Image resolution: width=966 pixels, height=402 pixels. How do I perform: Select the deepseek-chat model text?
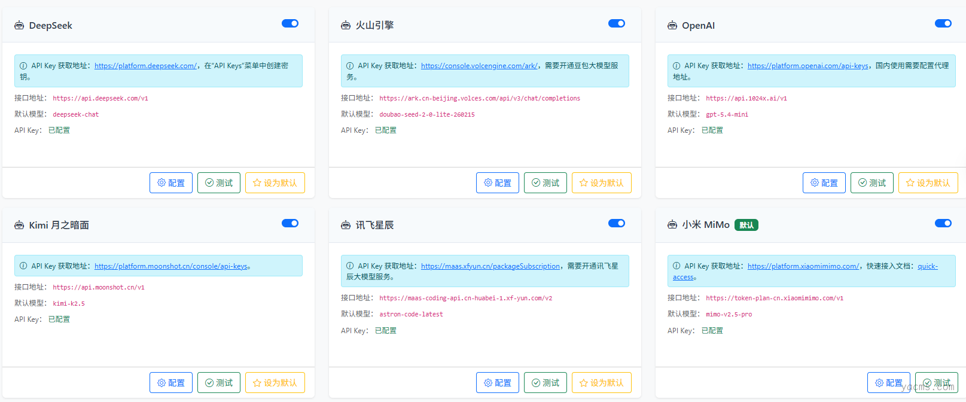tap(76, 114)
